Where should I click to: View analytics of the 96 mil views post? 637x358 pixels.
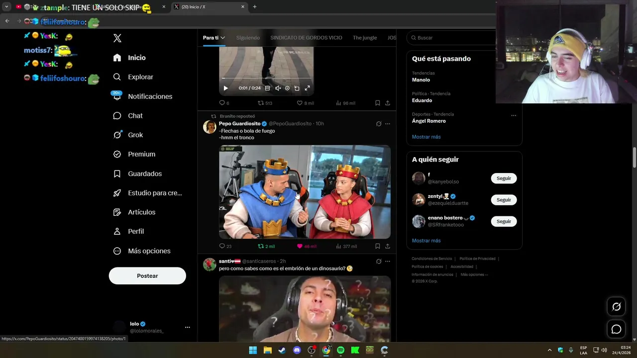pyautogui.click(x=345, y=103)
